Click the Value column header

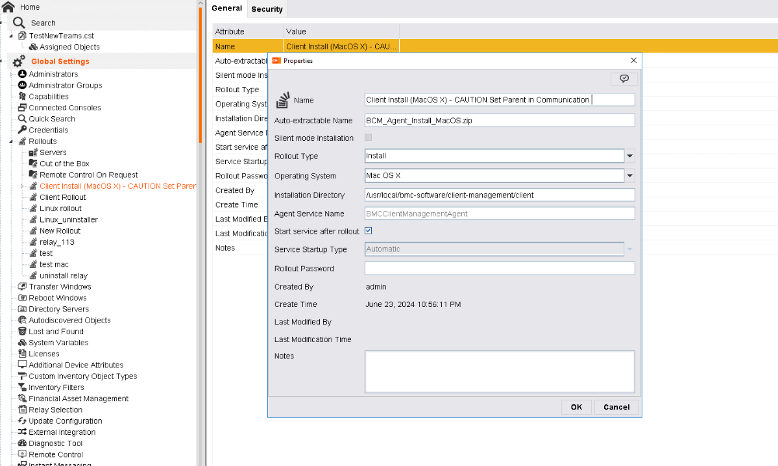[x=341, y=31]
